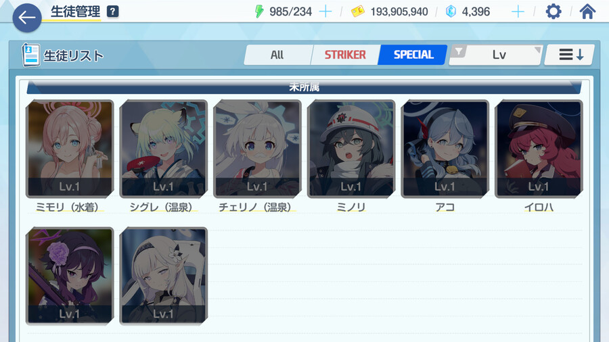Click the blue gem currency icon
This screenshot has width=609, height=342.
451,11
